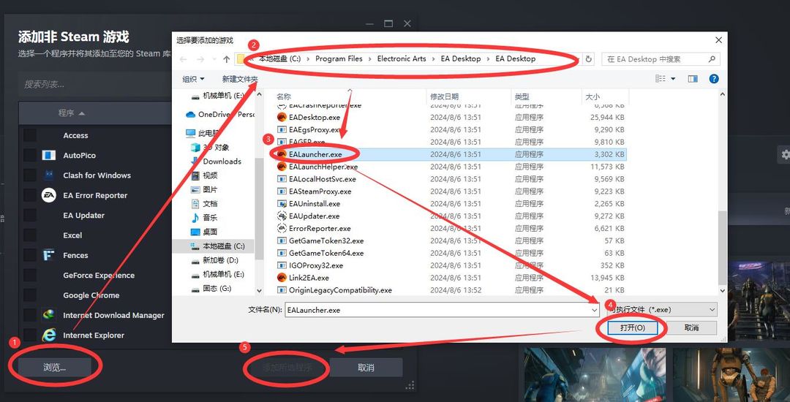Screen dimensions: 790x402
Task: Click the EAUpdater.exe file icon
Action: [282, 216]
